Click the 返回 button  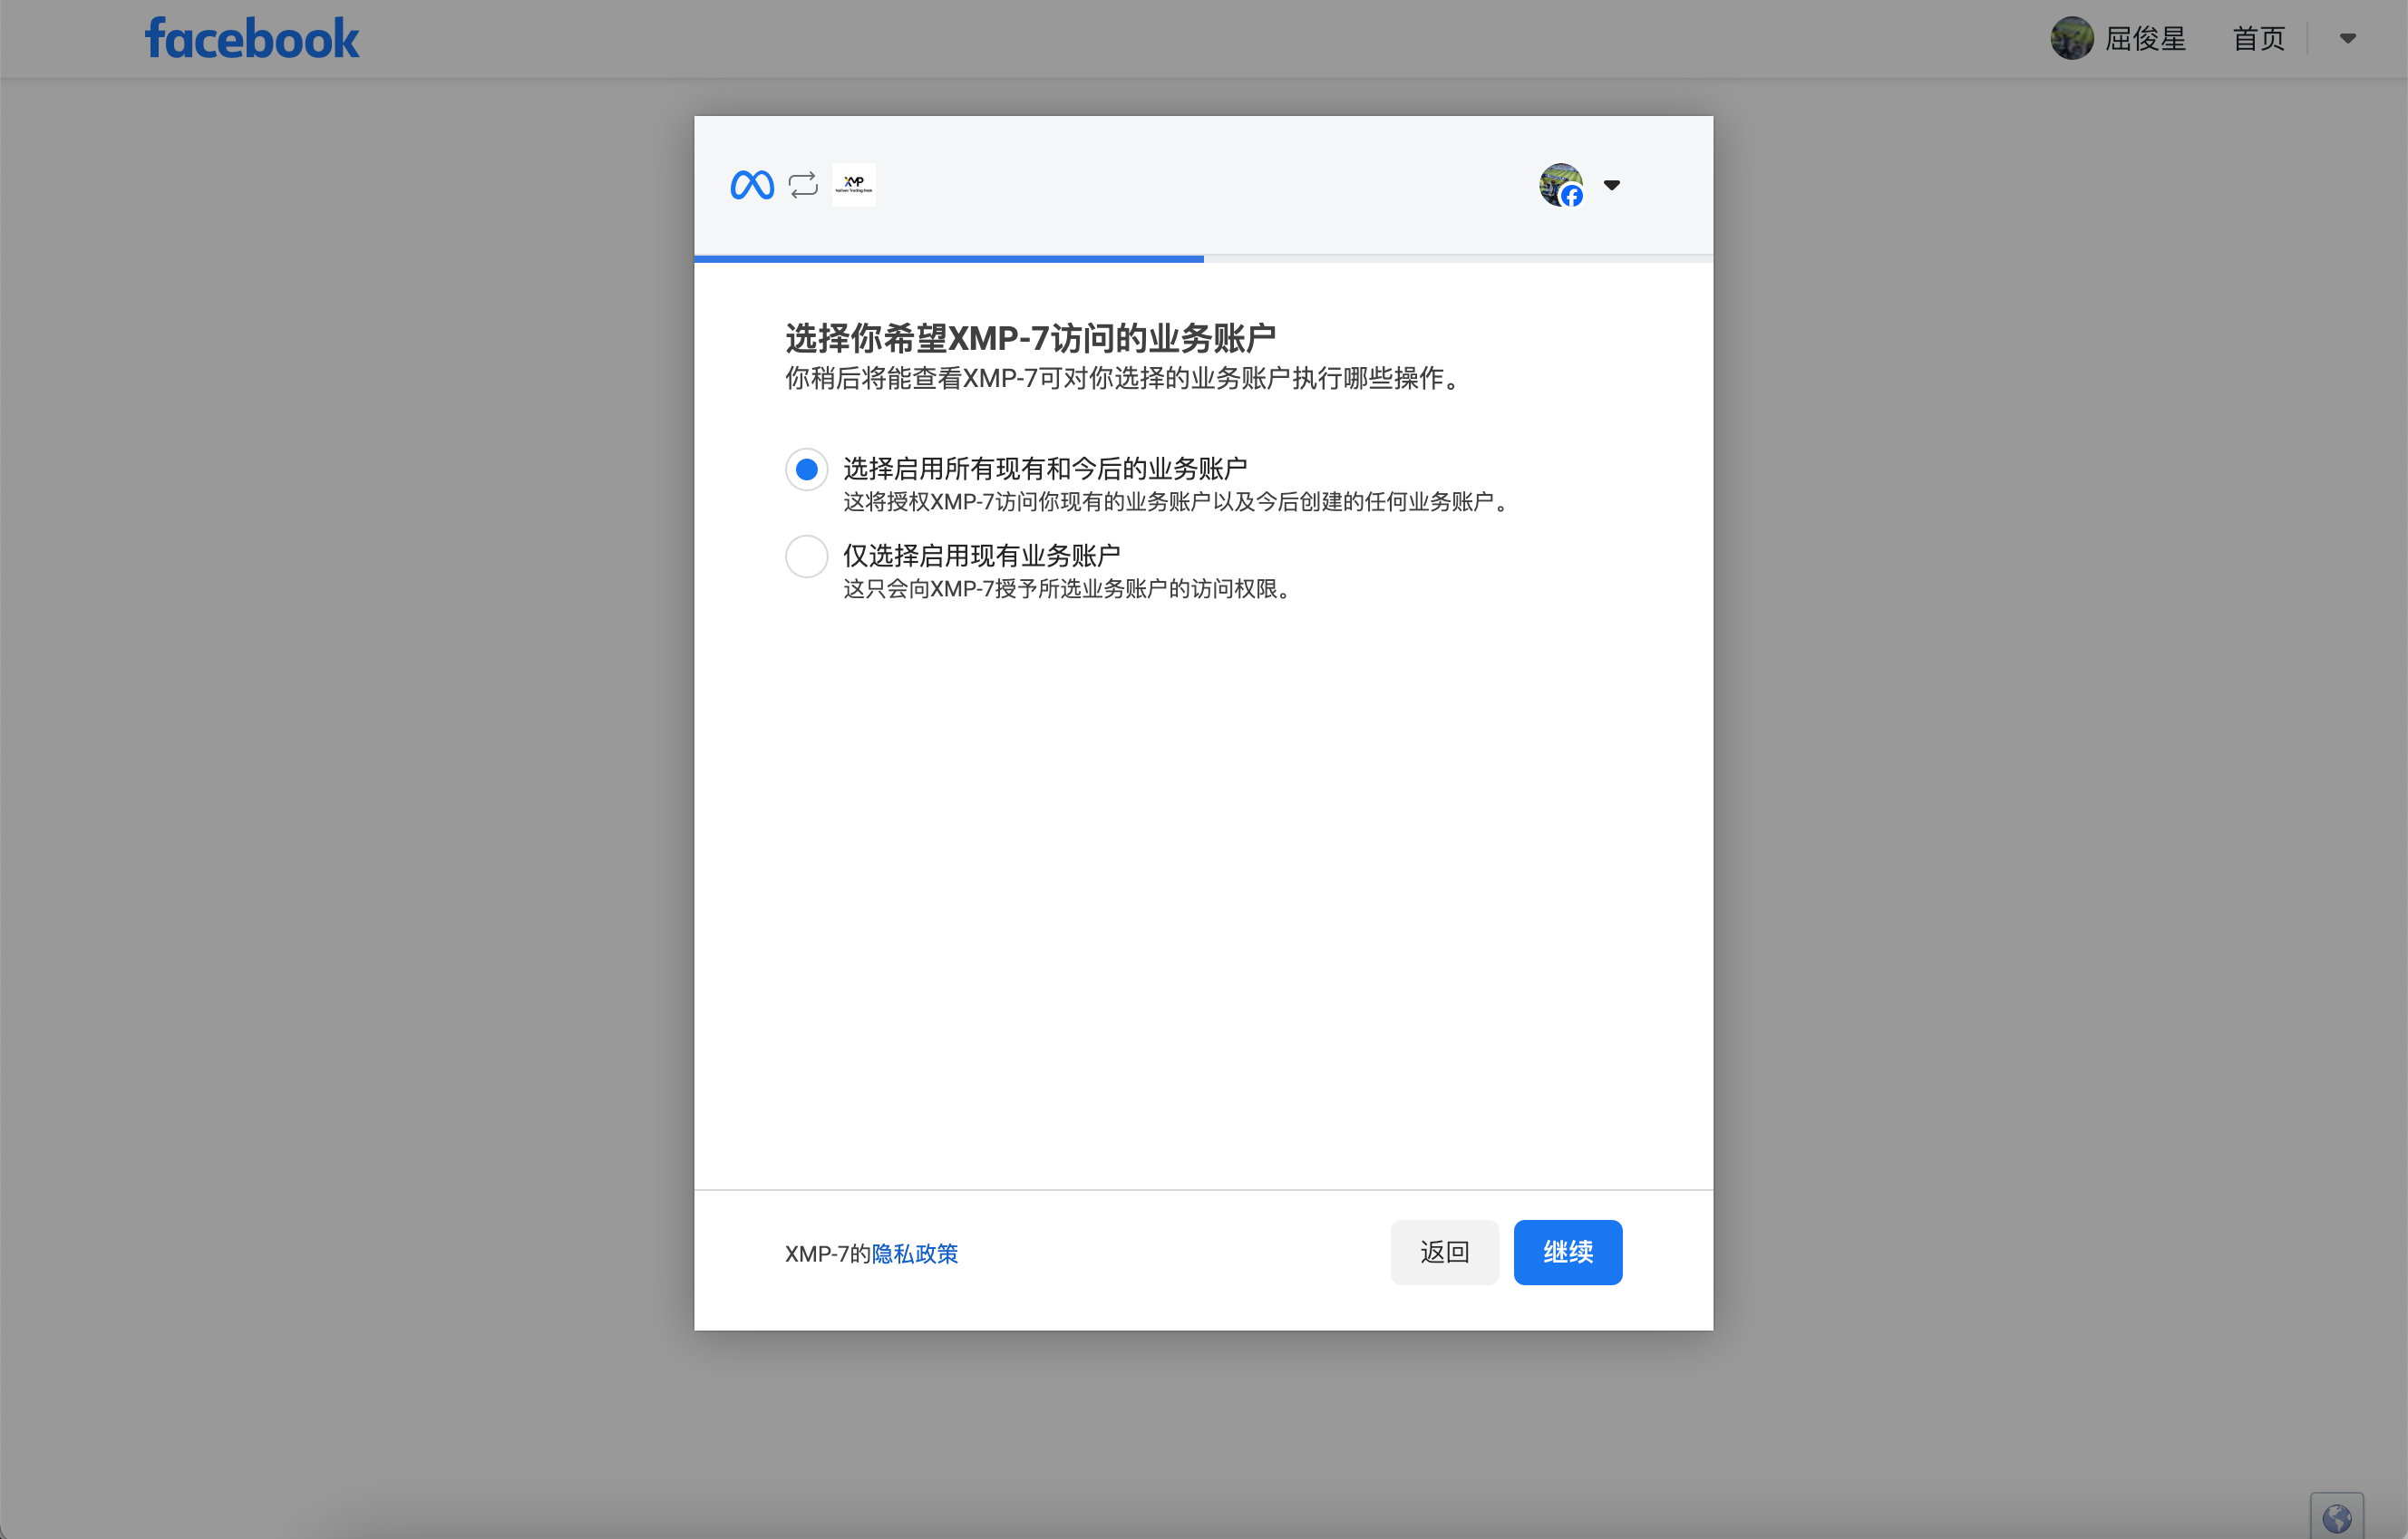[x=1445, y=1252]
